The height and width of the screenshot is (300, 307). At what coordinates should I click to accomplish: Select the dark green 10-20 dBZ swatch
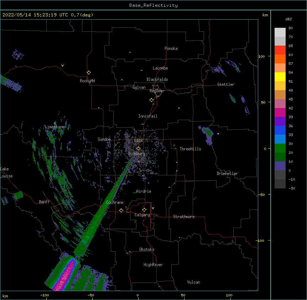click(280, 157)
